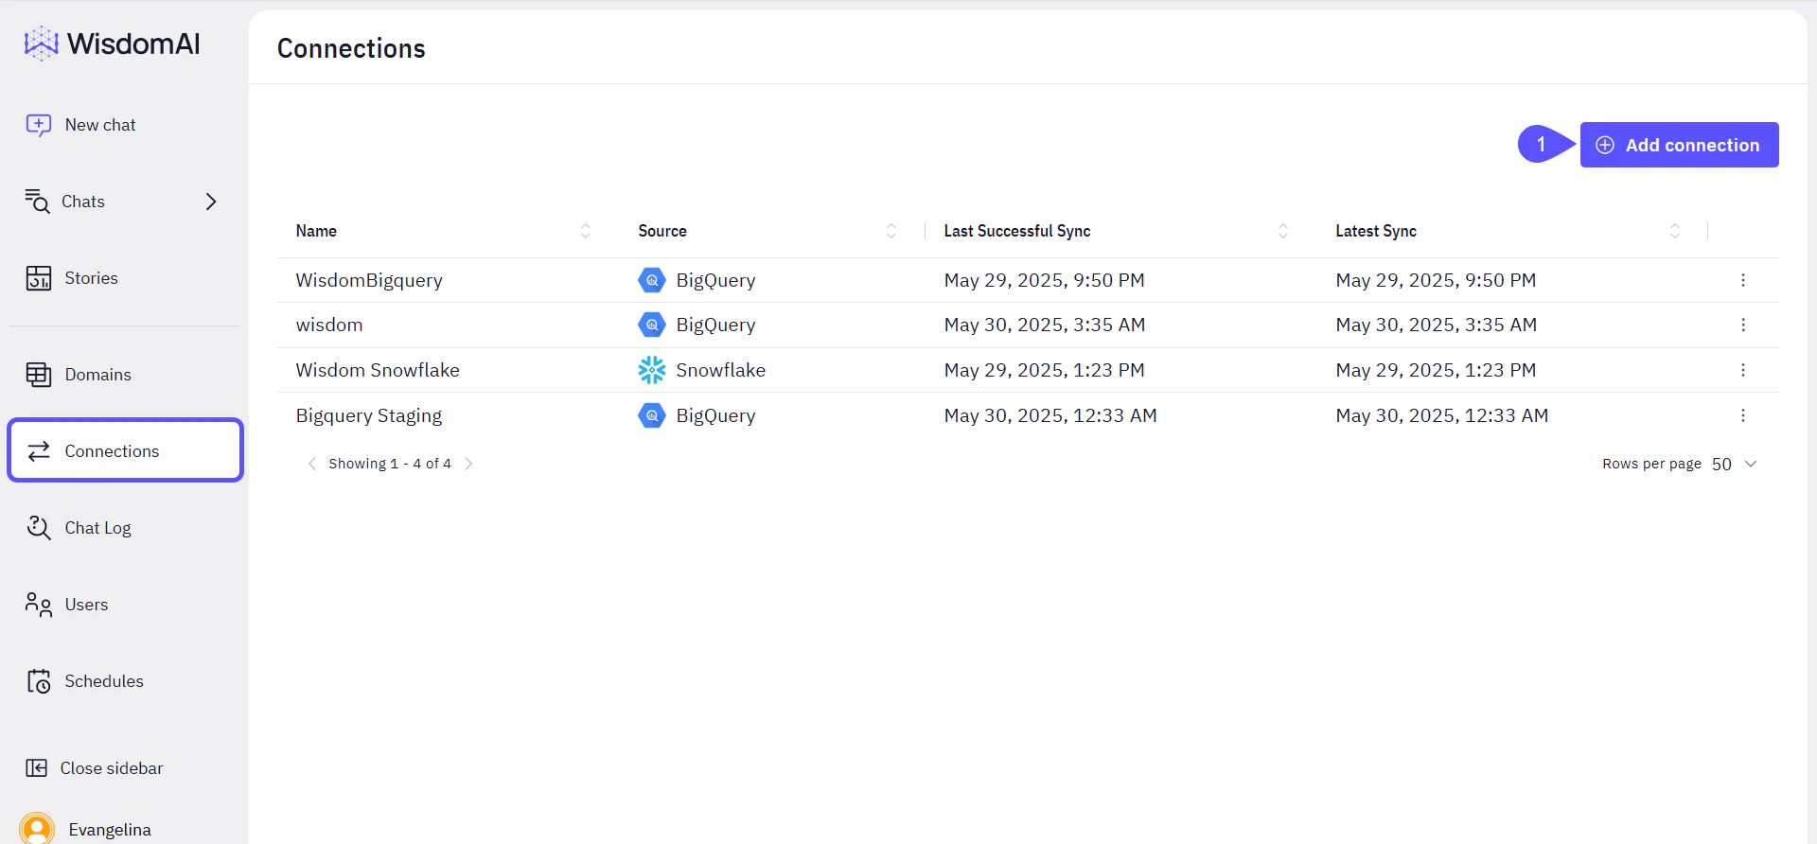Click the Users people icon
The height and width of the screenshot is (844, 1817).
click(39, 605)
